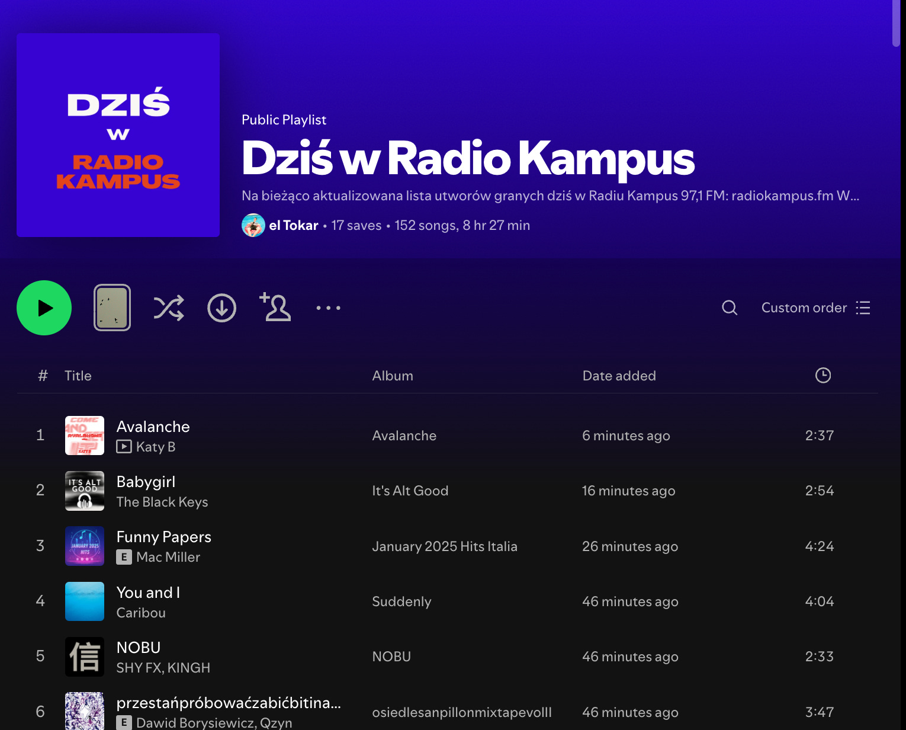Open el Tokar's profile link
This screenshot has width=906, height=730.
294,225
